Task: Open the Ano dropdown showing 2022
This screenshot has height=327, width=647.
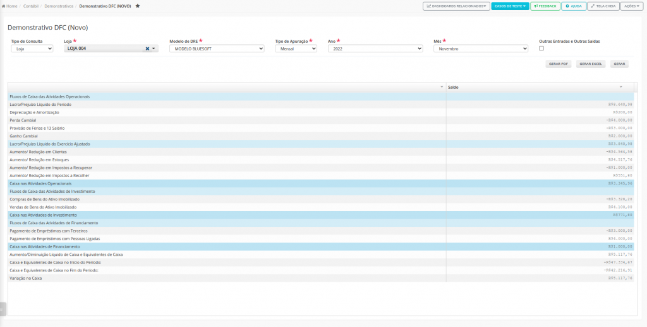Action: click(x=375, y=49)
